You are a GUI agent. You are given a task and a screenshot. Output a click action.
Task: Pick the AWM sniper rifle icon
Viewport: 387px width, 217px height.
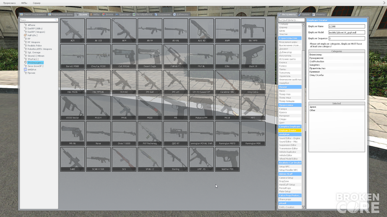pyautogui.click(x=227, y=31)
